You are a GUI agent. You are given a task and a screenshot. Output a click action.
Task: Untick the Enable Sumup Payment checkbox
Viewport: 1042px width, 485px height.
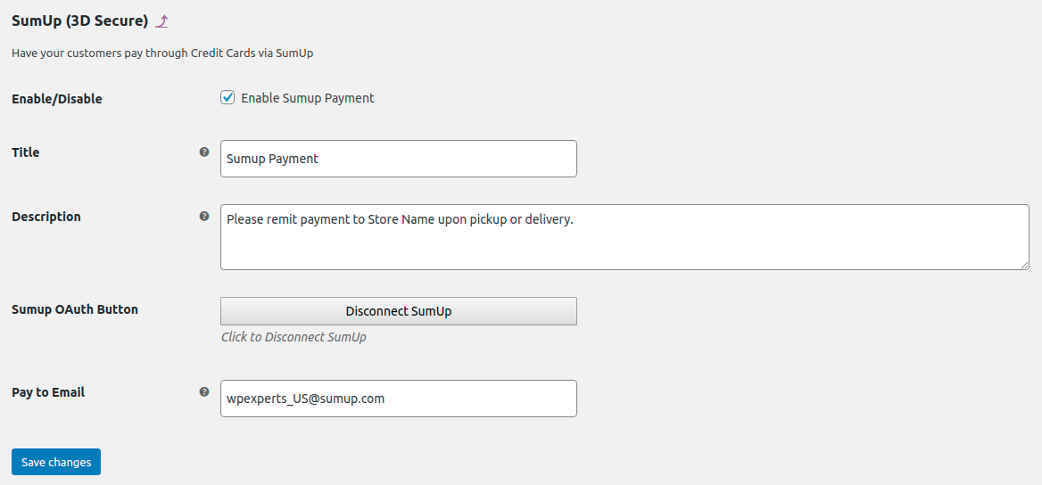228,98
